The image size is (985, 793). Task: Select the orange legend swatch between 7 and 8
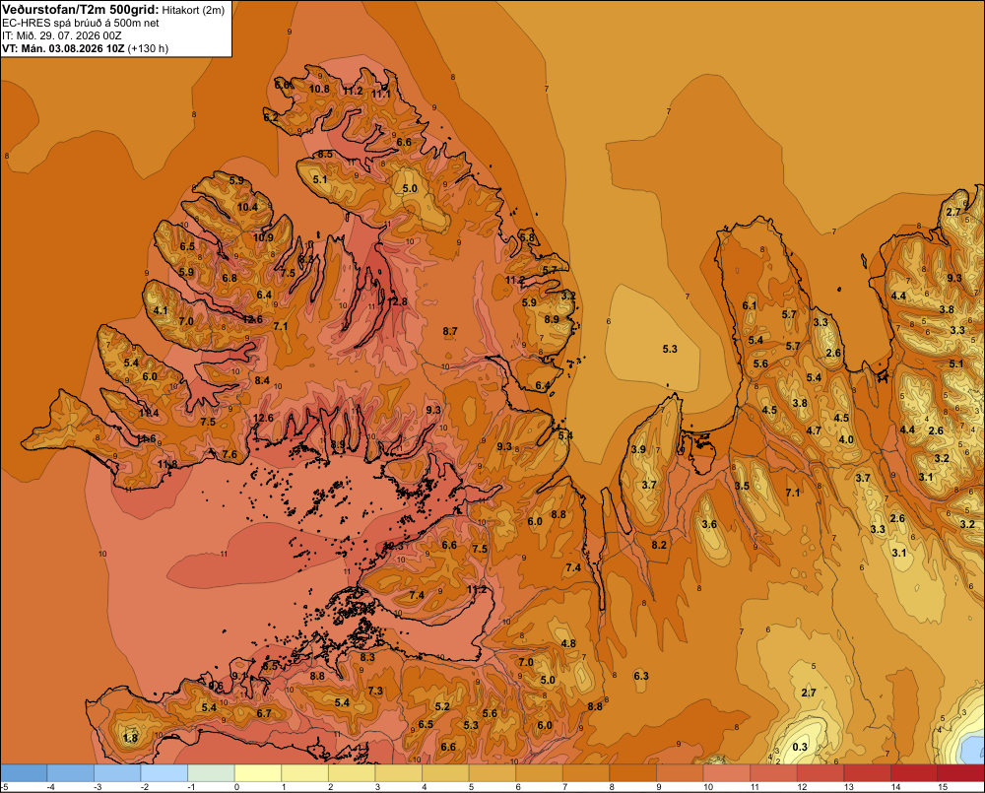[x=586, y=773]
